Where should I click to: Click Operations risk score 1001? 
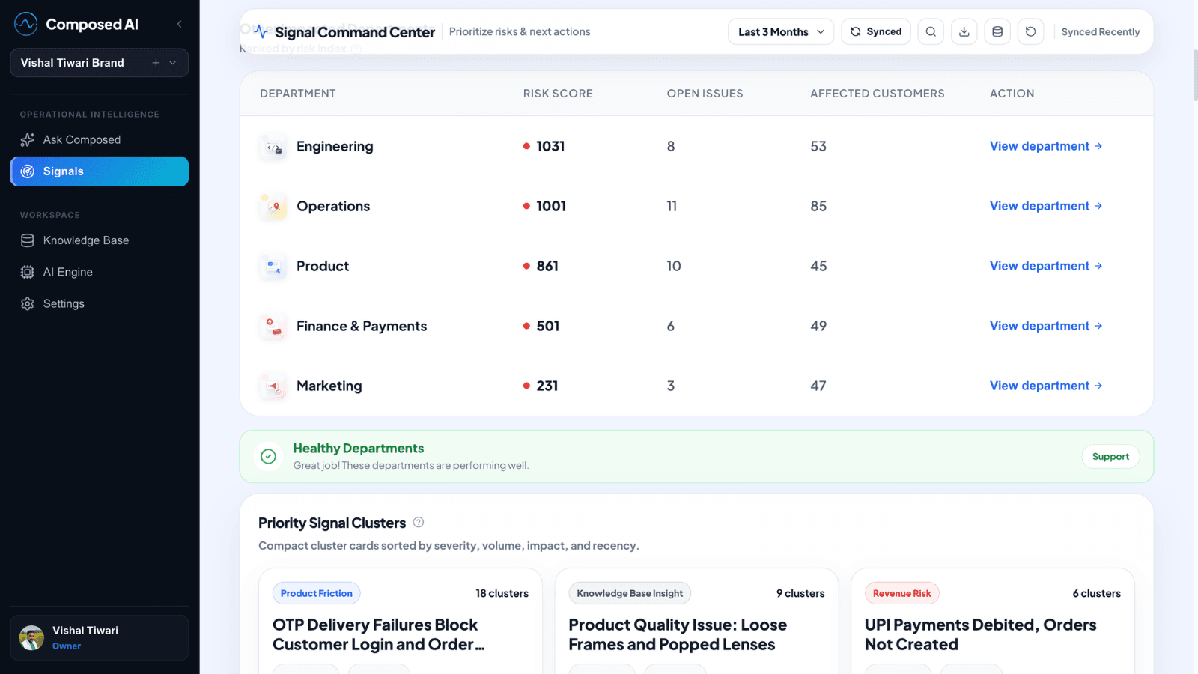tap(551, 206)
